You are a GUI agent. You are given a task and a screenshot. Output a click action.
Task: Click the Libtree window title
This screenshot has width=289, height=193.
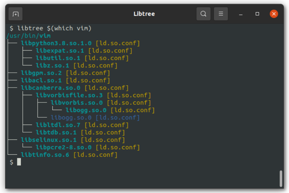[144, 14]
